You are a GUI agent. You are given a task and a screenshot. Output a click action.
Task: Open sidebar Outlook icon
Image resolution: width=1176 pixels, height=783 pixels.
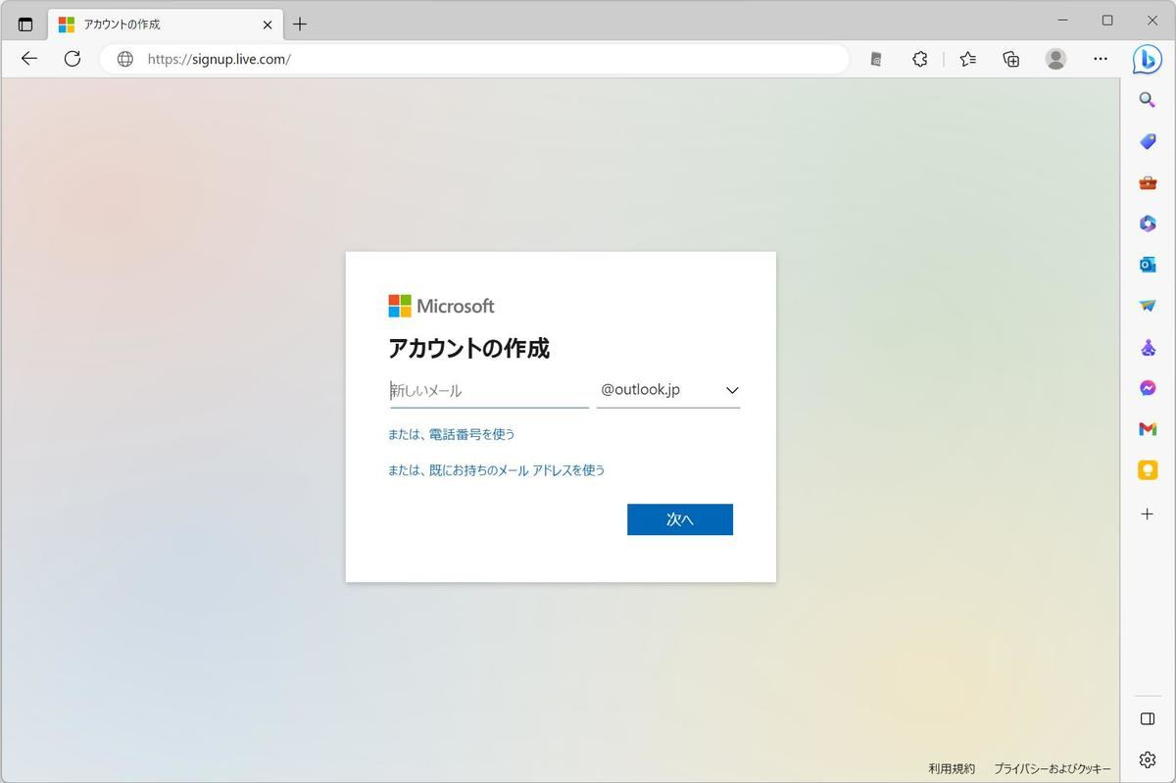[x=1148, y=265]
